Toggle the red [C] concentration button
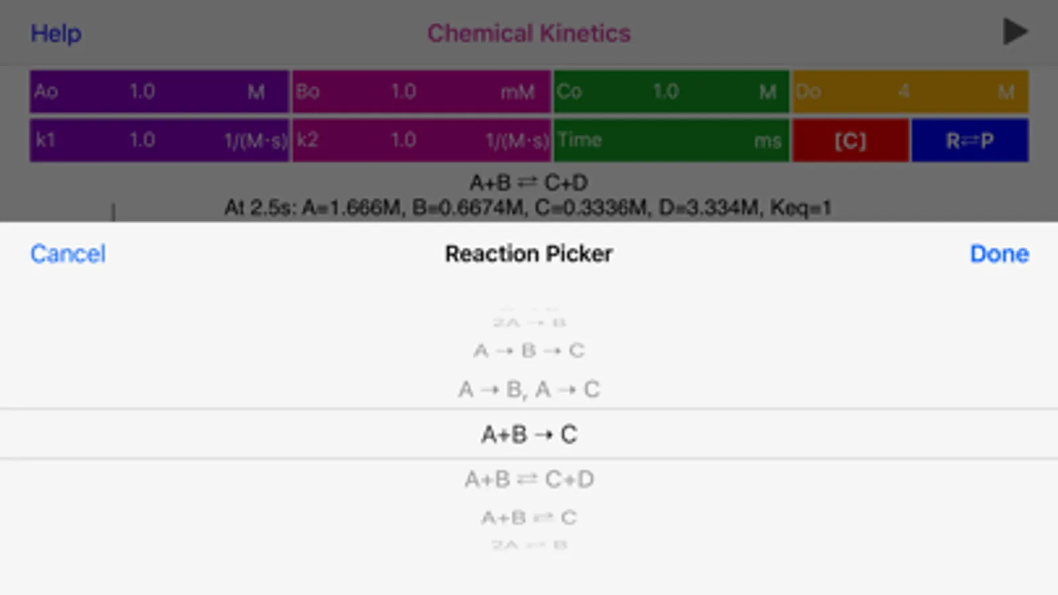The width and height of the screenshot is (1058, 595). tap(850, 140)
